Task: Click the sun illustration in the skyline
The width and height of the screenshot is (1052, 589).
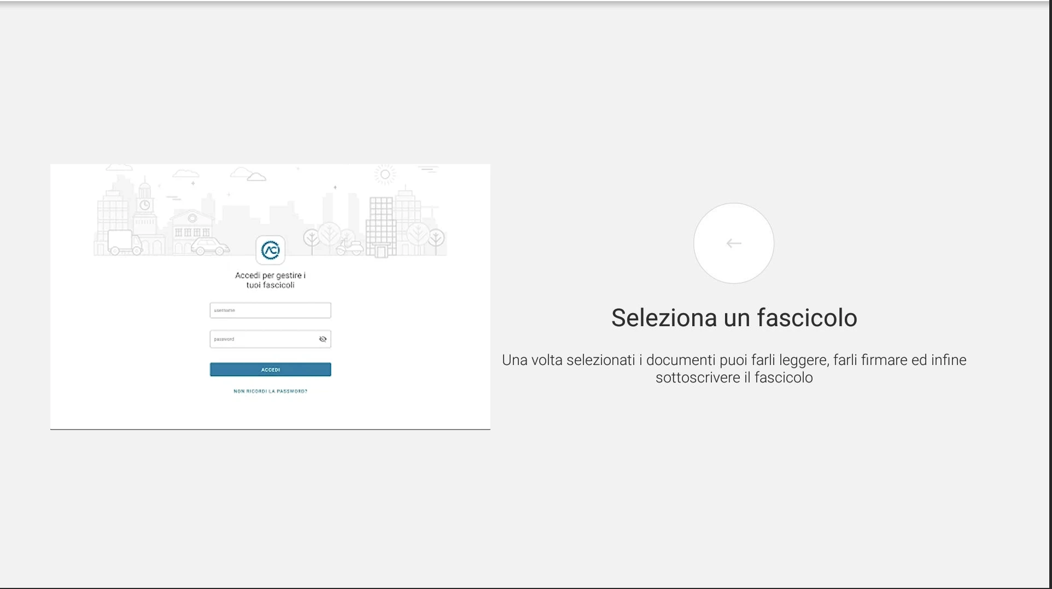Action: (385, 174)
